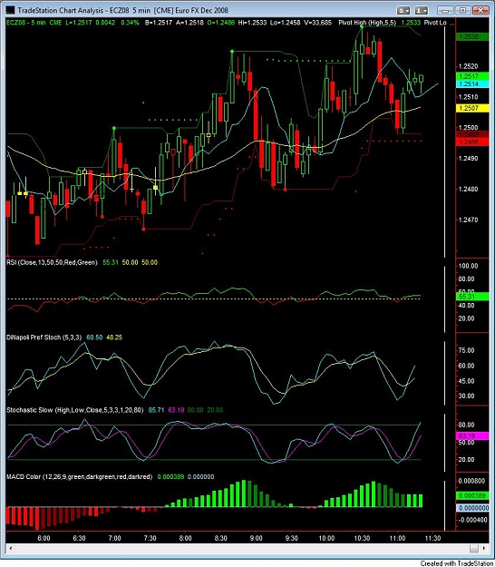The width and height of the screenshot is (495, 567).
Task: Click the green 55.31 RSI axis marker
Action: (x=472, y=297)
